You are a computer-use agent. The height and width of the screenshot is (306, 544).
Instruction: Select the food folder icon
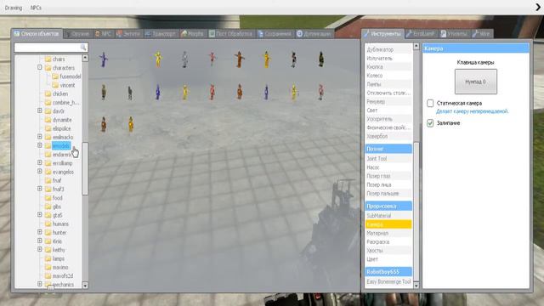click(48, 198)
